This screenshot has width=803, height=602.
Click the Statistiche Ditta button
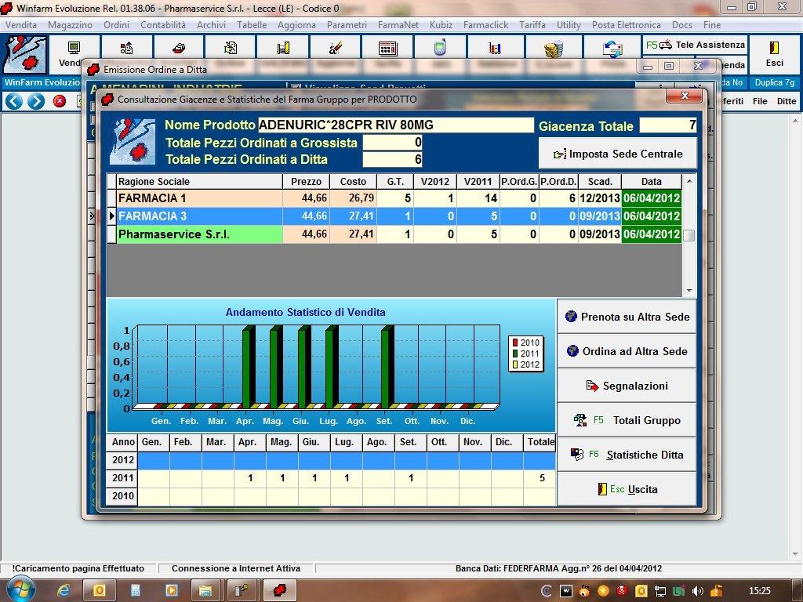coord(627,455)
